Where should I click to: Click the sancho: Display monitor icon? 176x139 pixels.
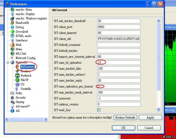pos(12,14)
